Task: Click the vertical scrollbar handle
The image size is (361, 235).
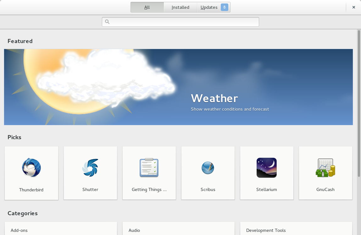Action: click(x=359, y=103)
